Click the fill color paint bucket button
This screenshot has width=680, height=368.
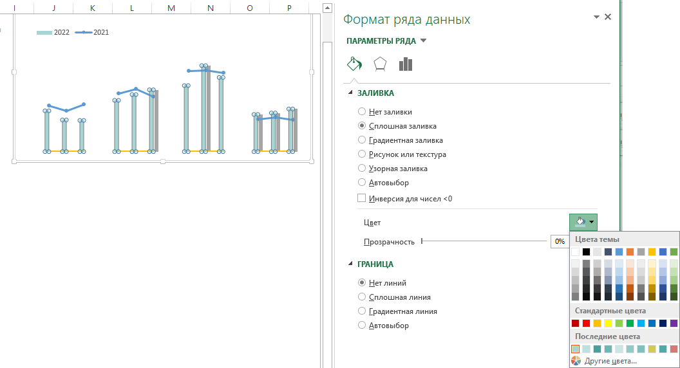click(x=580, y=223)
